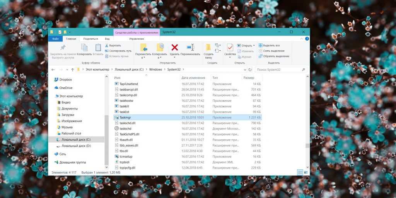Collapse the ribbon using the chevron
The image size is (396, 198).
(x=302, y=39)
